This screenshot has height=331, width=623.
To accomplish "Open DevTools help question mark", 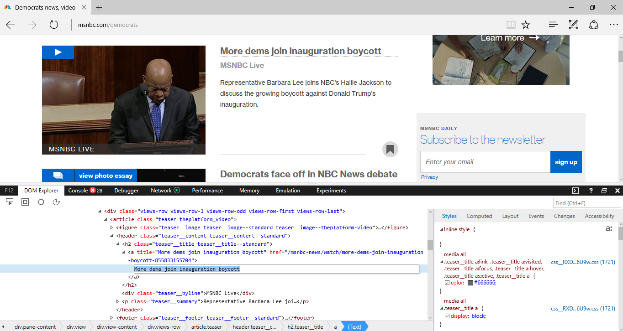I will coord(591,191).
